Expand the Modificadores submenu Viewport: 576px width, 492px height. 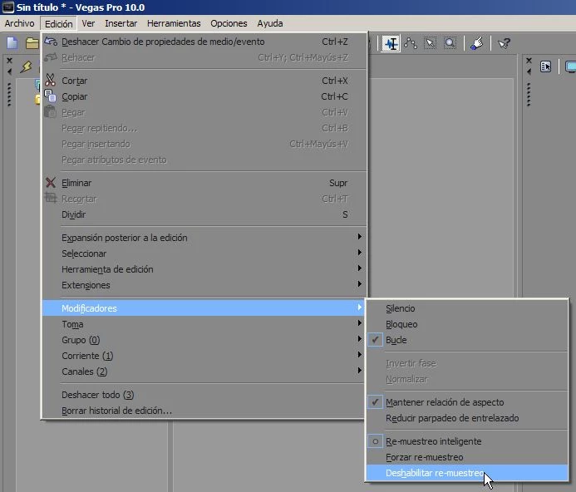(x=204, y=308)
